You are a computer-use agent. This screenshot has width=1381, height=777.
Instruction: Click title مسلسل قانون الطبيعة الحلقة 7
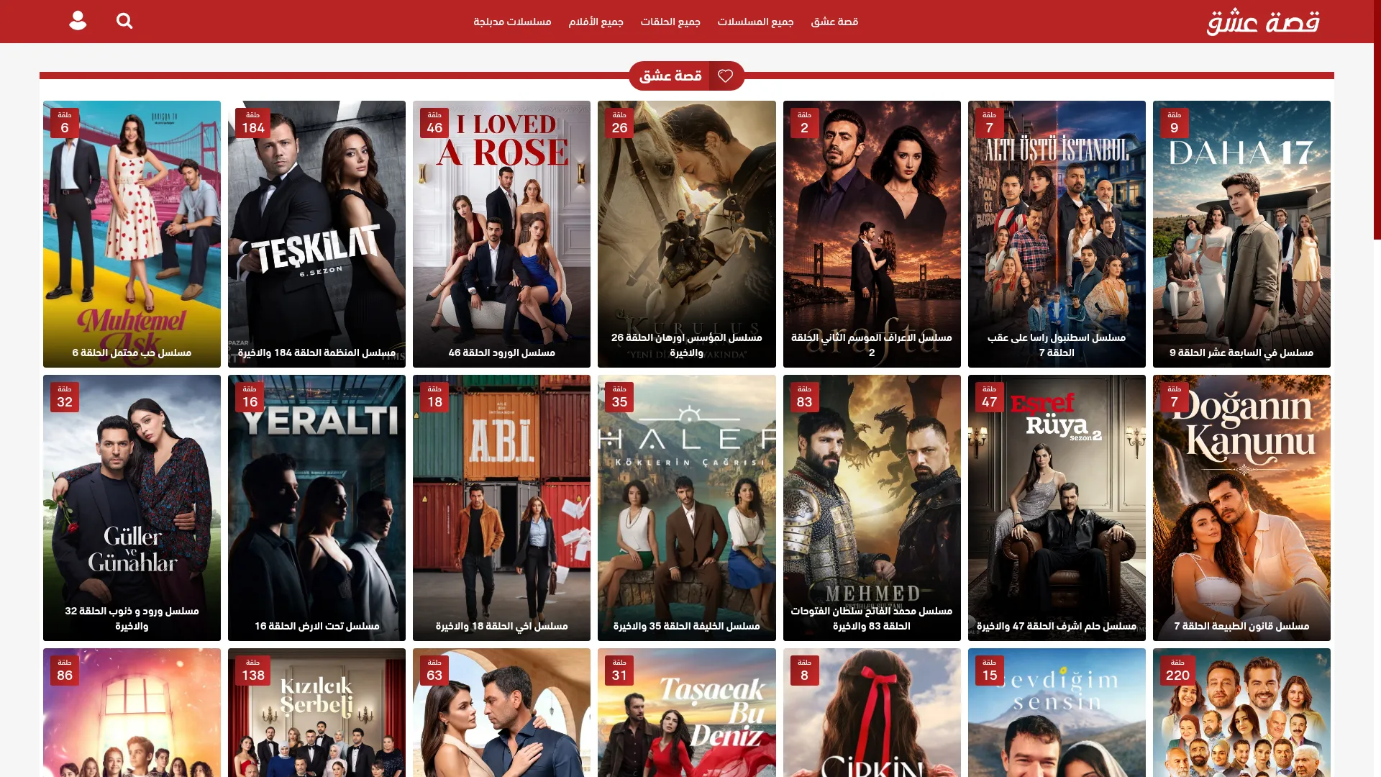click(1241, 626)
